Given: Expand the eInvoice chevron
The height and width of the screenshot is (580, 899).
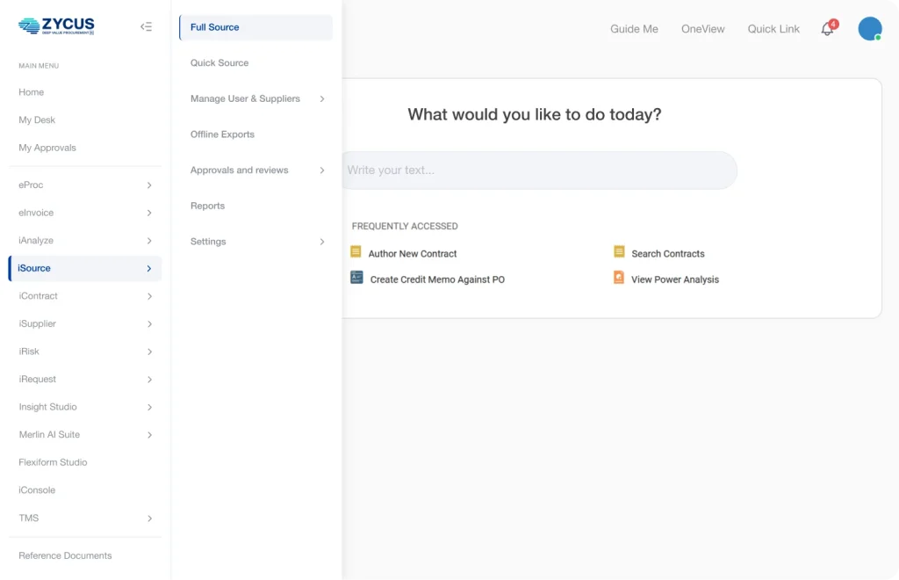Looking at the screenshot, I should point(149,213).
